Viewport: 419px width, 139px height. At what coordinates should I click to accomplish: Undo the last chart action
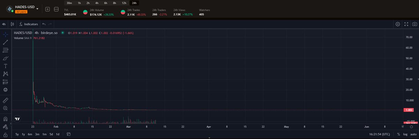point(44,24)
